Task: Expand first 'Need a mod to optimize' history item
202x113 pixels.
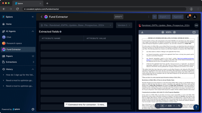Action: pyautogui.click(x=3, y=80)
